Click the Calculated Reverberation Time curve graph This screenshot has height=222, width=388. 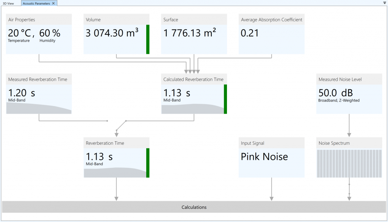(192, 109)
